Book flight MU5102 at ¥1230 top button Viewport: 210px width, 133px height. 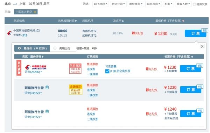195,34
